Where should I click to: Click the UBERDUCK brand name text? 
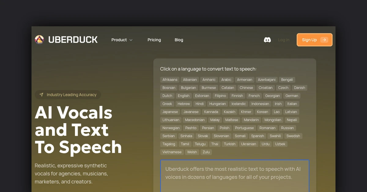tap(73, 40)
